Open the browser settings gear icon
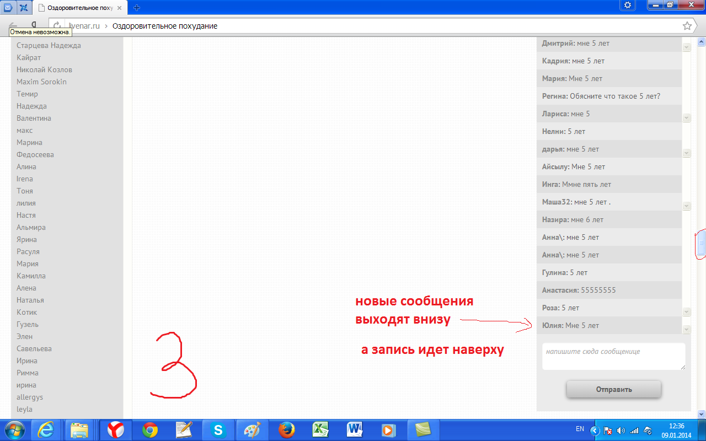Image resolution: width=706 pixels, height=441 pixels. [628, 6]
